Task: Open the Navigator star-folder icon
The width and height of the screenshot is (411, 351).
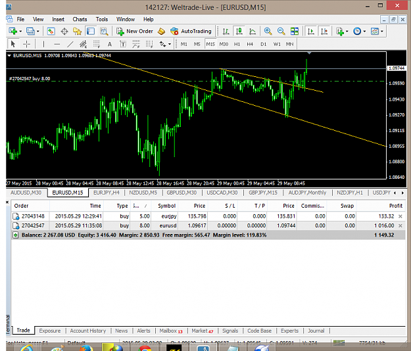Action: click(77, 31)
